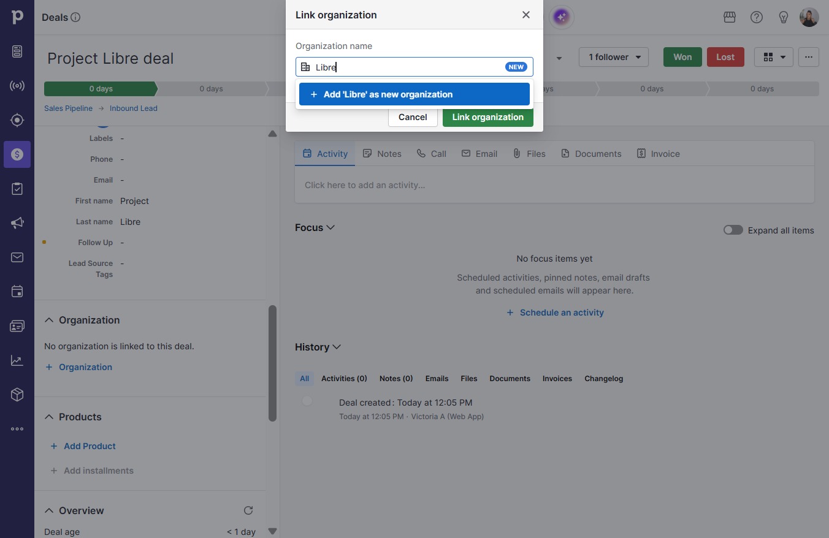
Task: Open the lightbulb tips icon
Action: pos(784,17)
